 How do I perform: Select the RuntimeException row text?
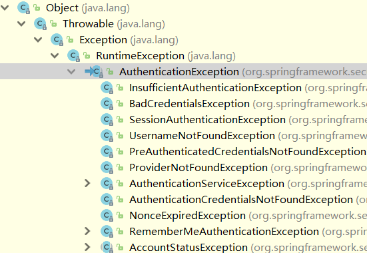(166, 56)
